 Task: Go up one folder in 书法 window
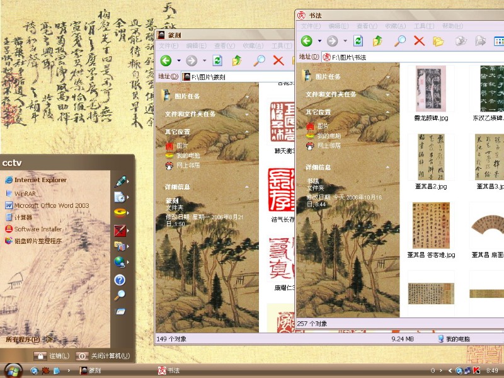click(377, 41)
